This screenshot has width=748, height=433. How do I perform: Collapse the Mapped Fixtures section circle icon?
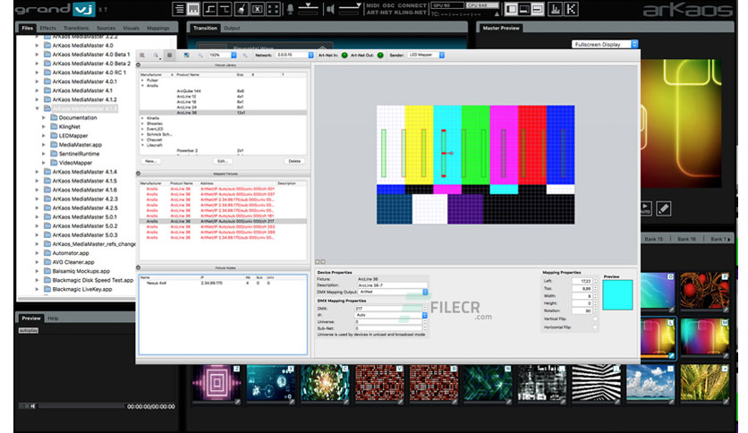(139, 174)
